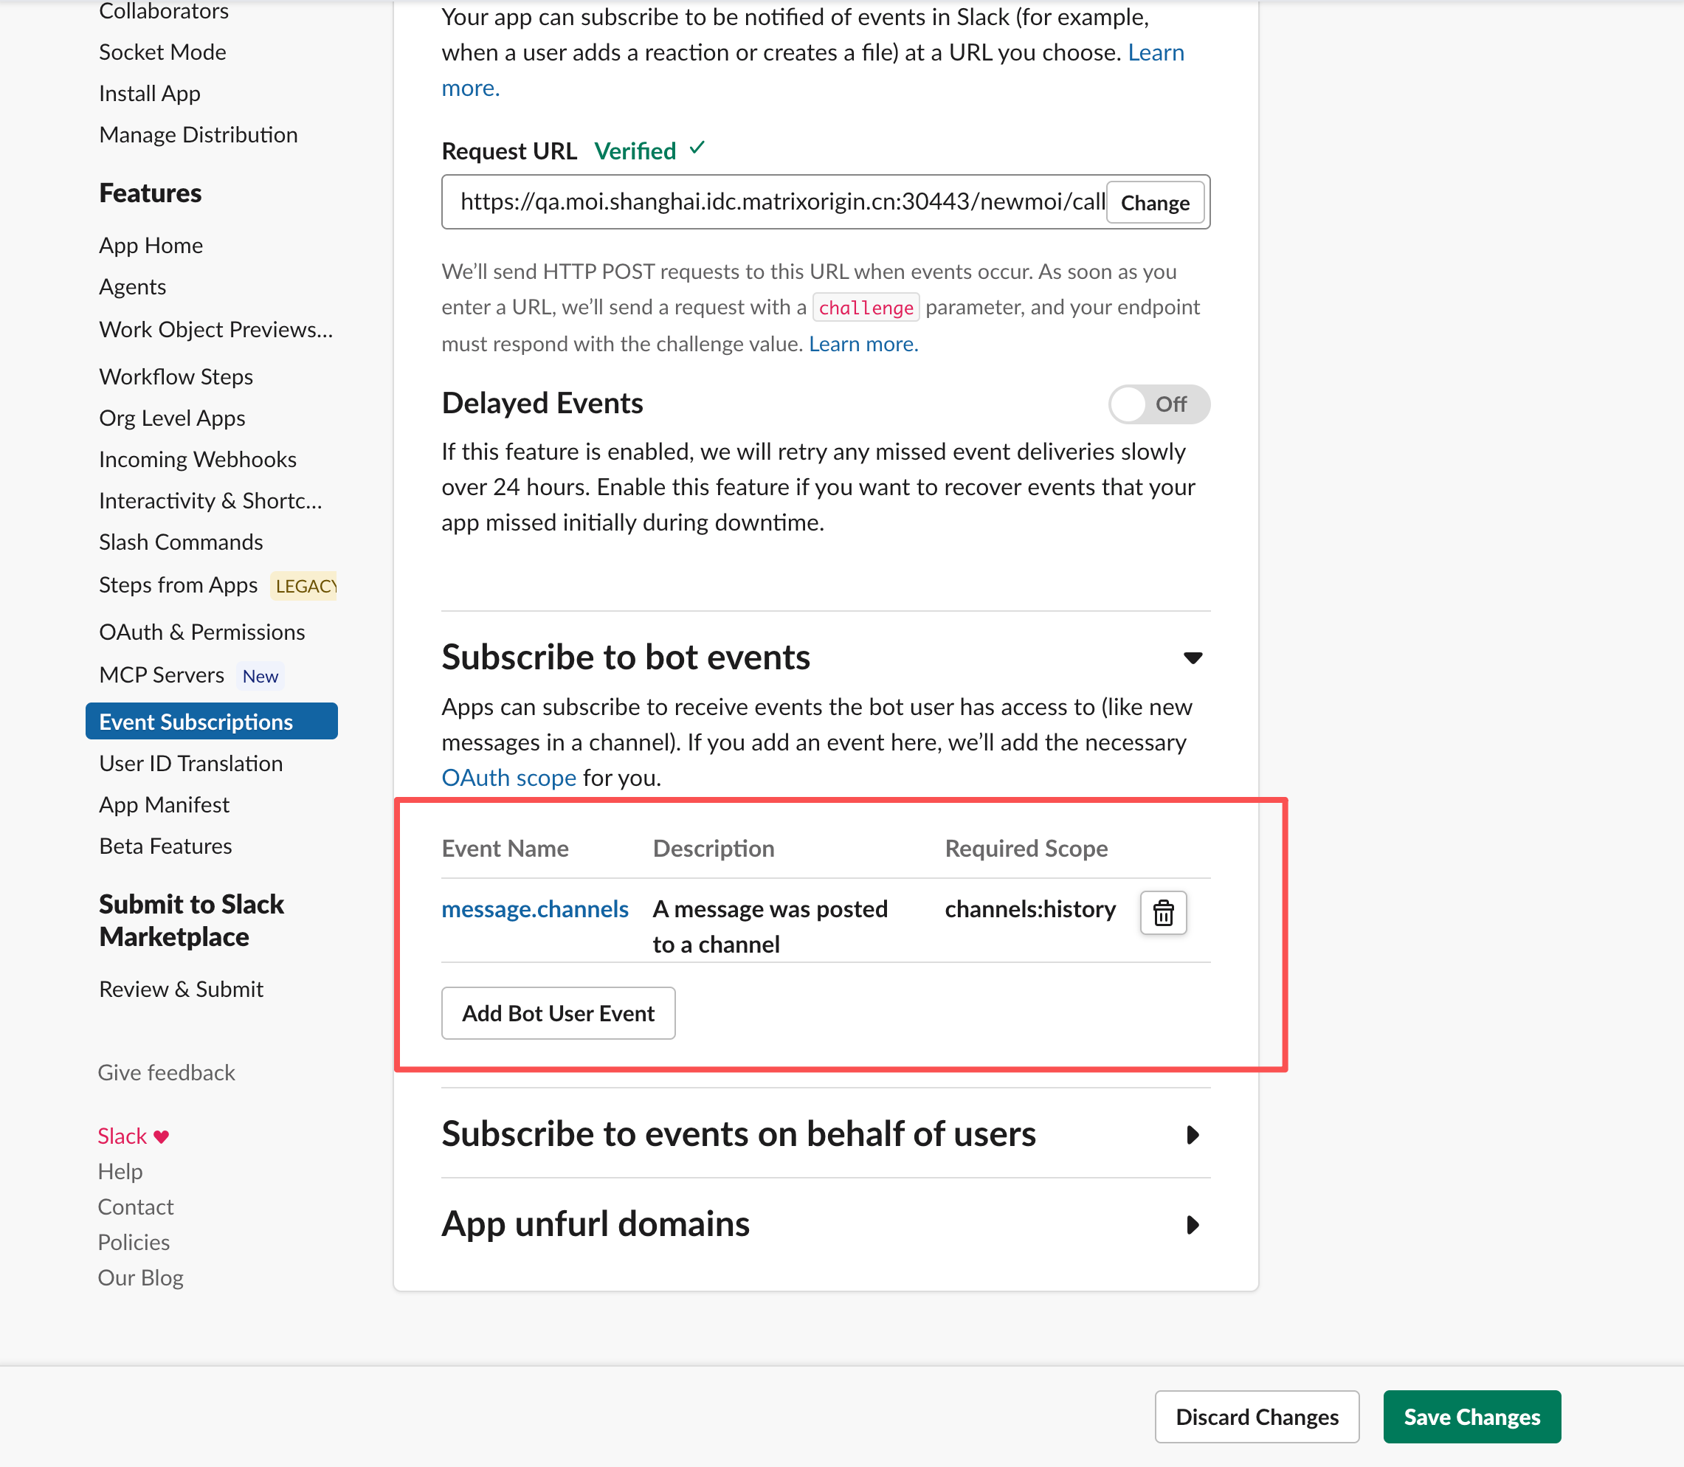Select the channels:history scope text
This screenshot has width=1684, height=1467.
pos(1030,908)
